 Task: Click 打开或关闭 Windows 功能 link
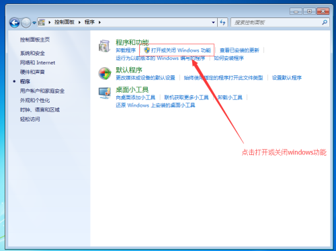click(x=181, y=50)
